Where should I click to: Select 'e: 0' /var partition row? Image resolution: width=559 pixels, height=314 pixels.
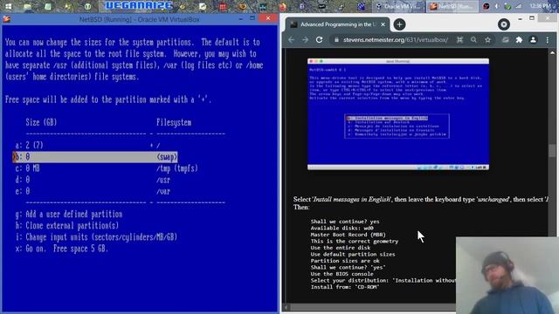(93, 191)
